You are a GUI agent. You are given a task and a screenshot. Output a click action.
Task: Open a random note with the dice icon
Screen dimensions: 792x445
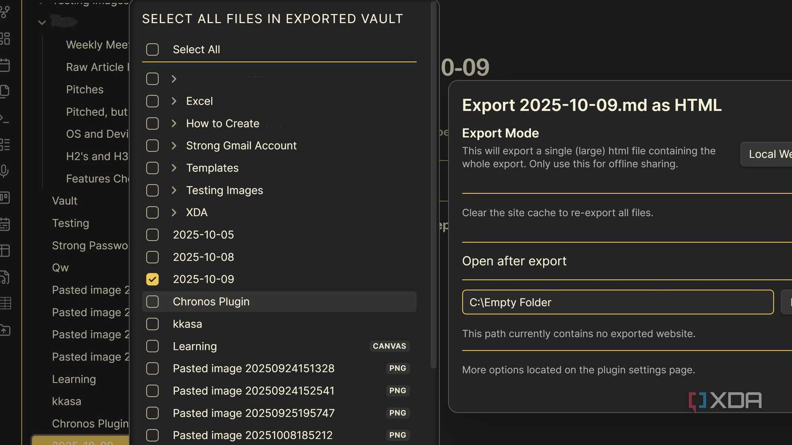click(6, 277)
